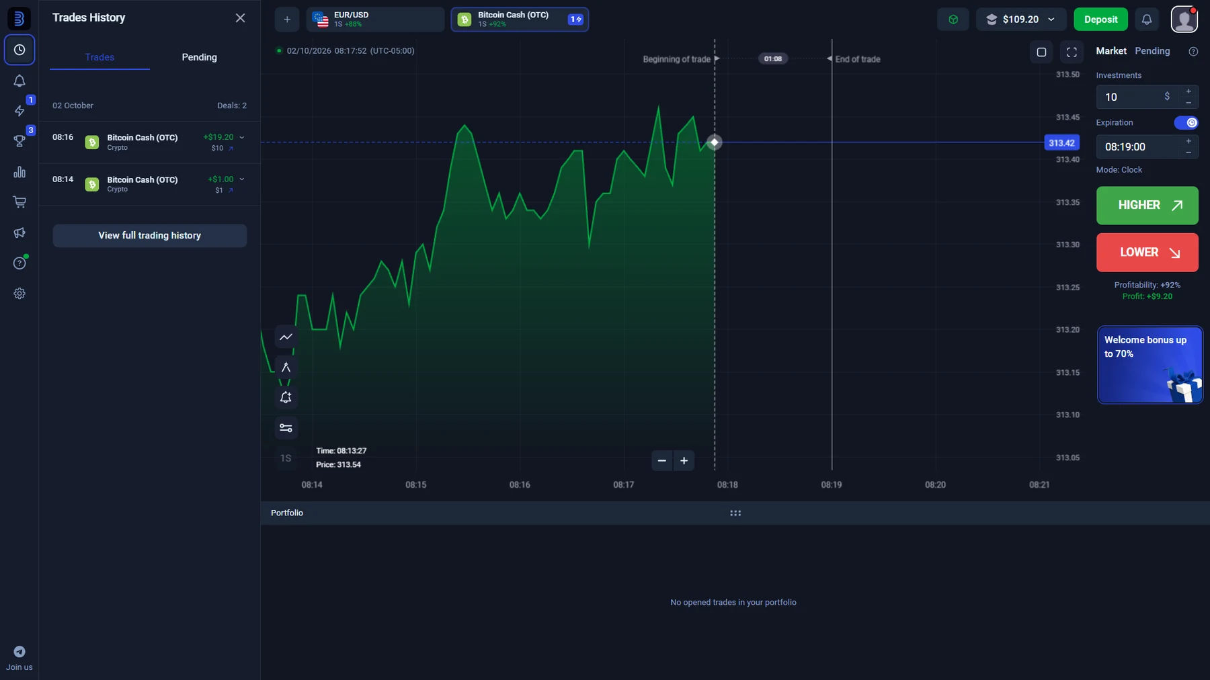Open the bar chart analytics icon
The height and width of the screenshot is (680, 1210).
click(x=19, y=172)
